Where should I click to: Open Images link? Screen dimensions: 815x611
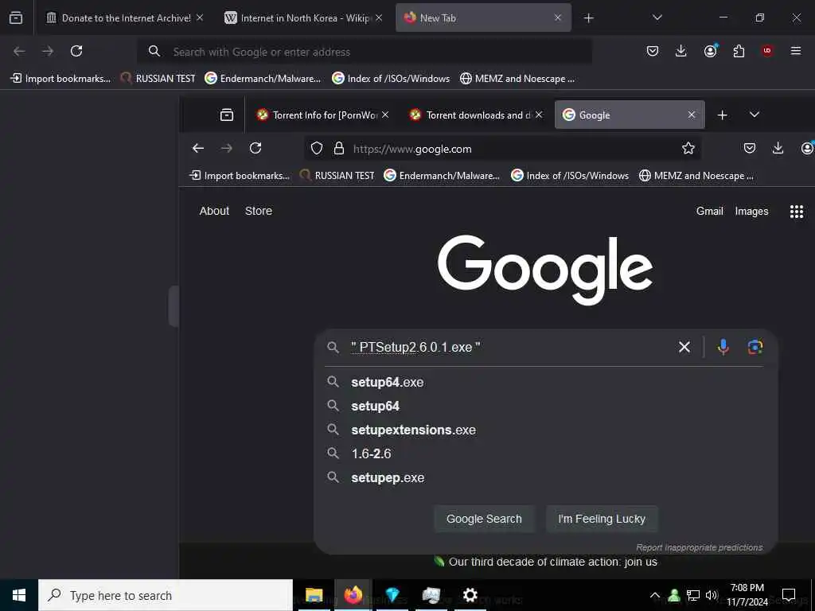click(x=751, y=211)
